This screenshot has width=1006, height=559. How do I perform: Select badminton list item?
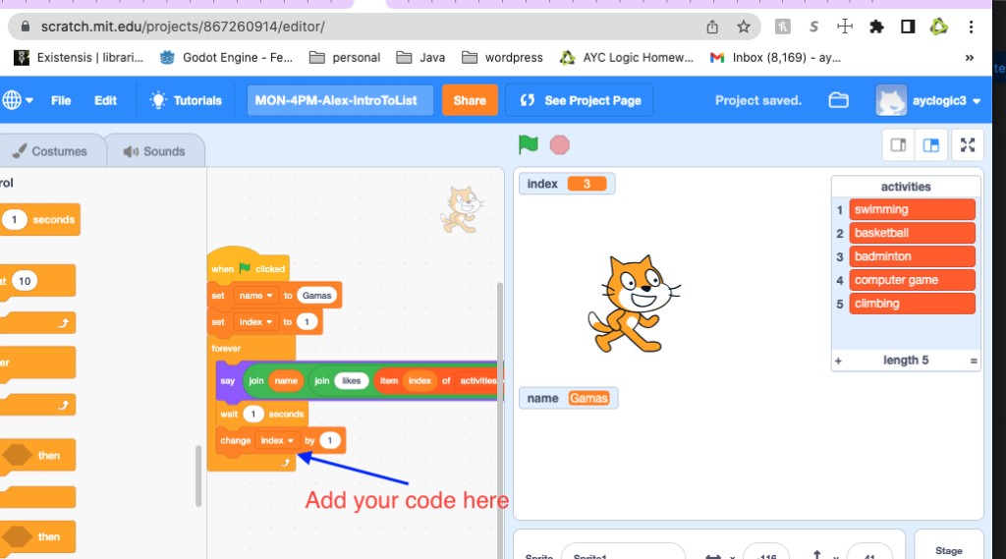(x=912, y=256)
